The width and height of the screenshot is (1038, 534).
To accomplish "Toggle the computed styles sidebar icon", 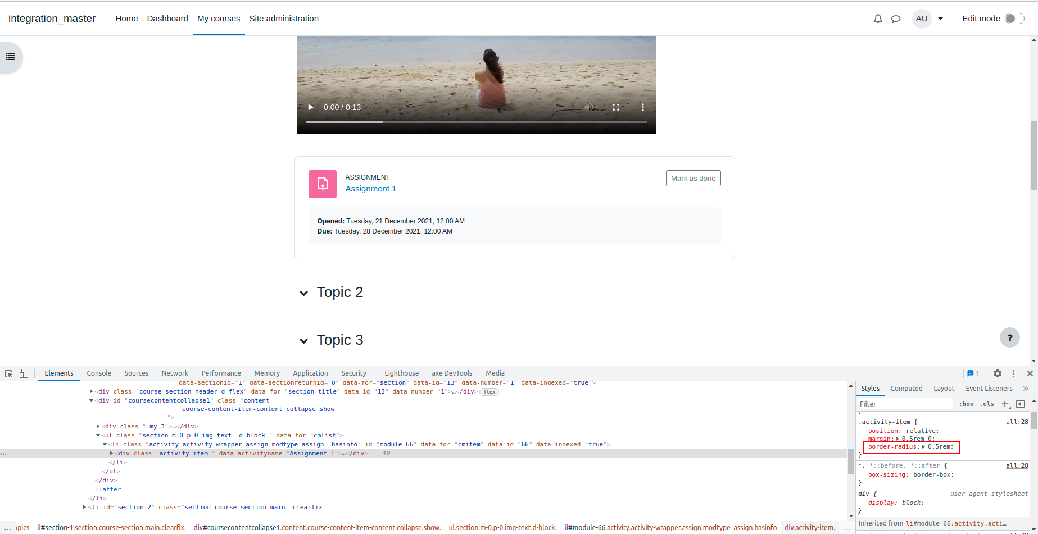I will (x=1020, y=404).
